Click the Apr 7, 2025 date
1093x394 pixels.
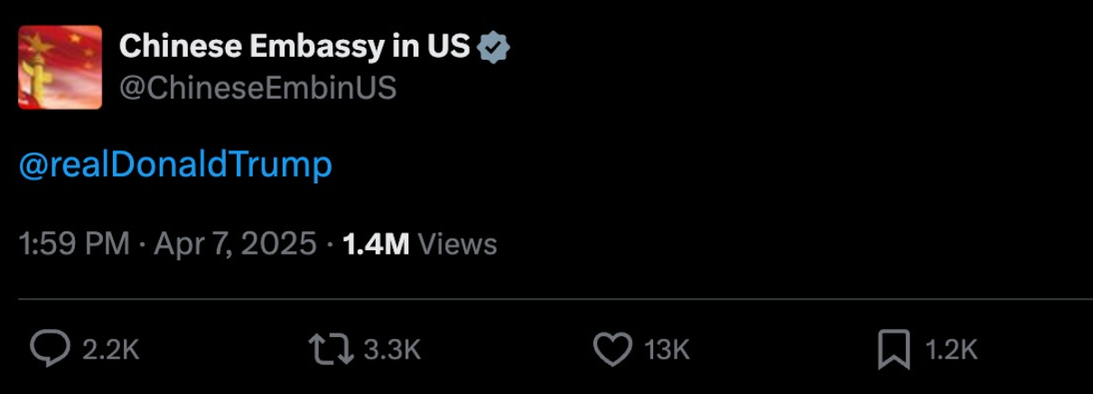point(236,244)
